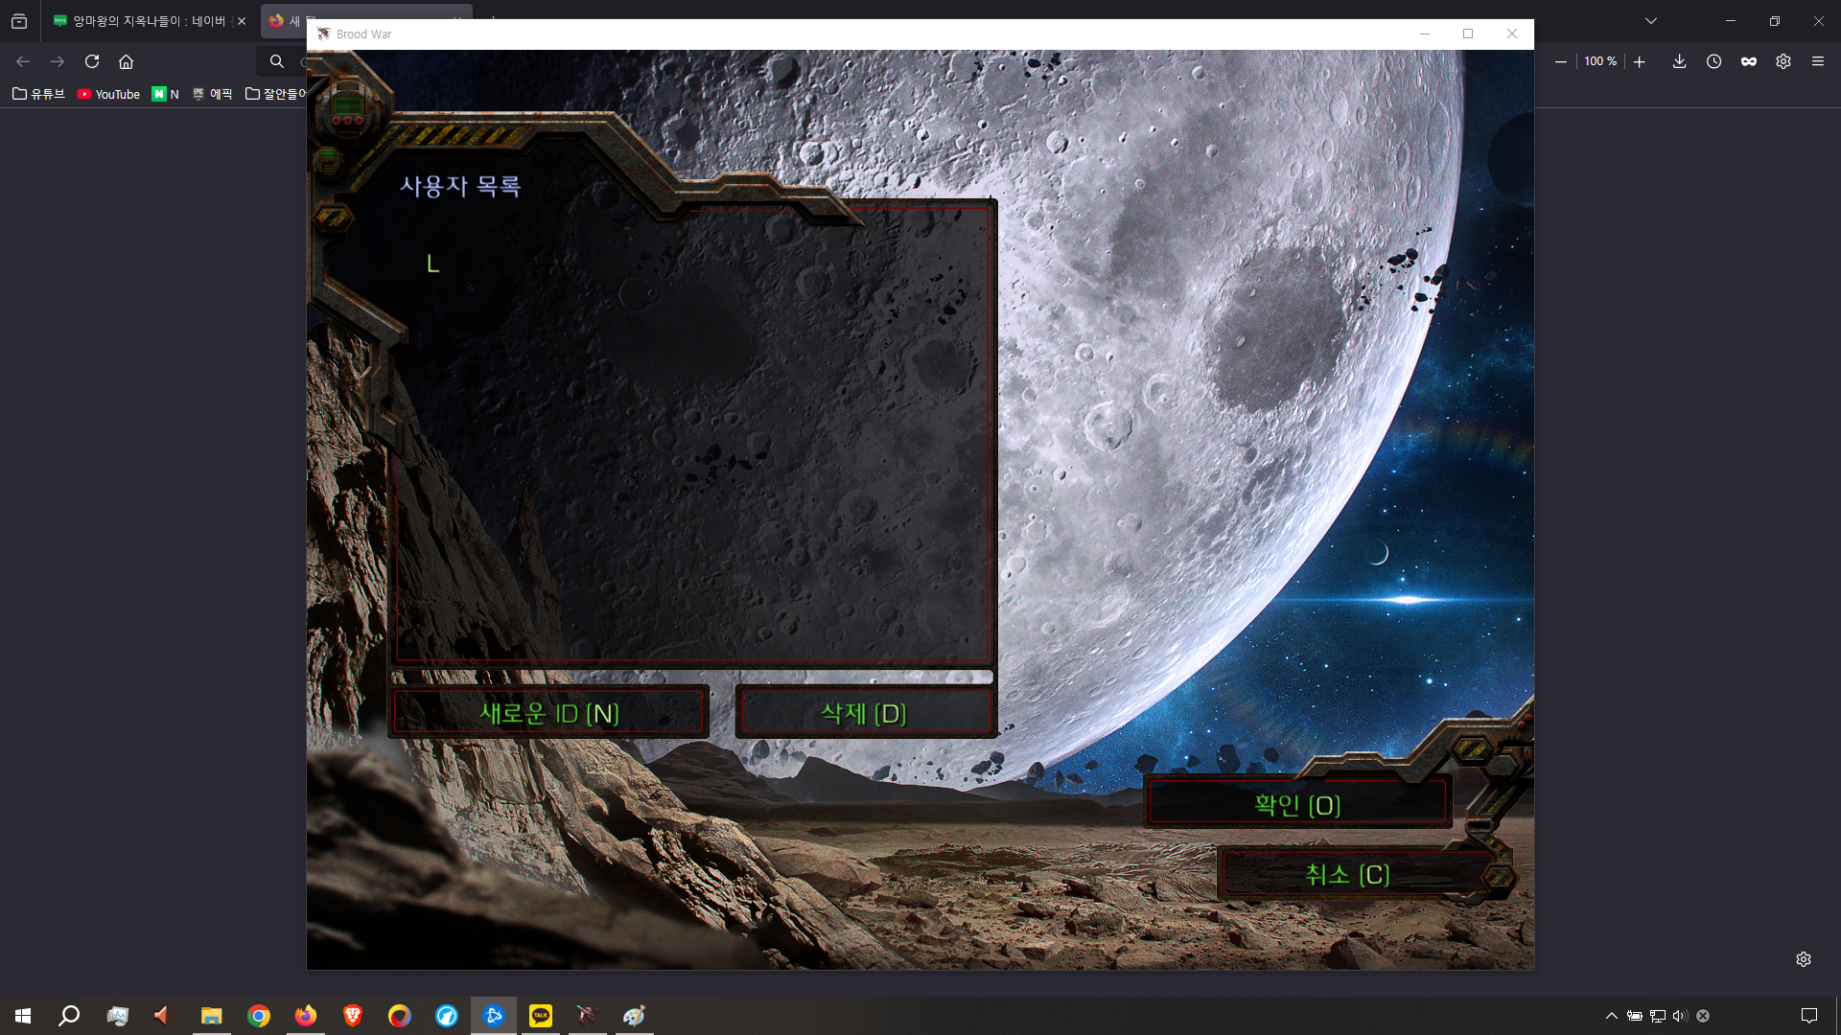Click the private browsing mask icon

[x=1749, y=61]
